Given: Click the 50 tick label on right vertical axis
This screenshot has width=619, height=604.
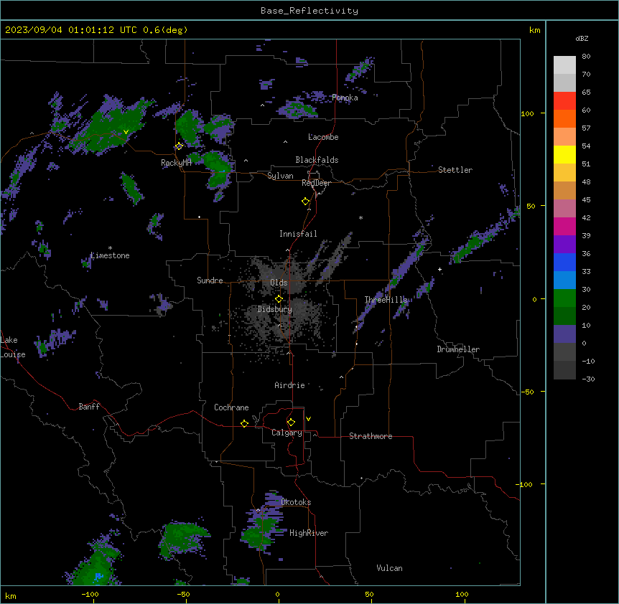Looking at the screenshot, I should click(x=531, y=206).
